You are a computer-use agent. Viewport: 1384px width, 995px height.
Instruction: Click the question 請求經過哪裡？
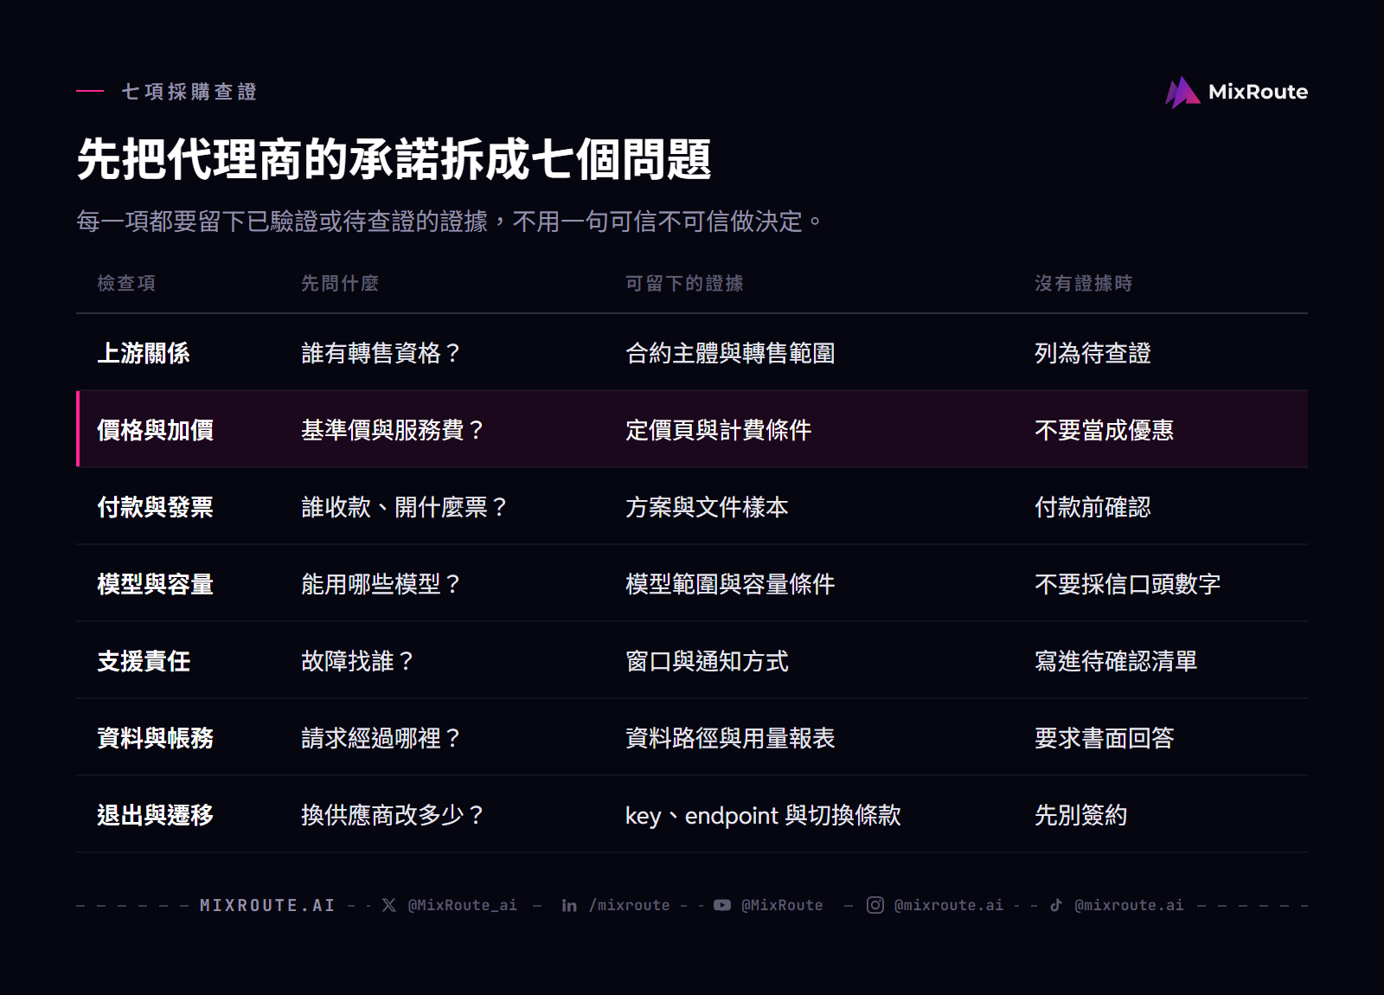click(x=381, y=738)
